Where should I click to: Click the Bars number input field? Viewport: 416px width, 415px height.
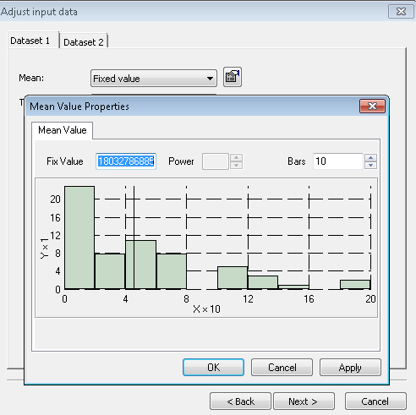[x=337, y=161]
